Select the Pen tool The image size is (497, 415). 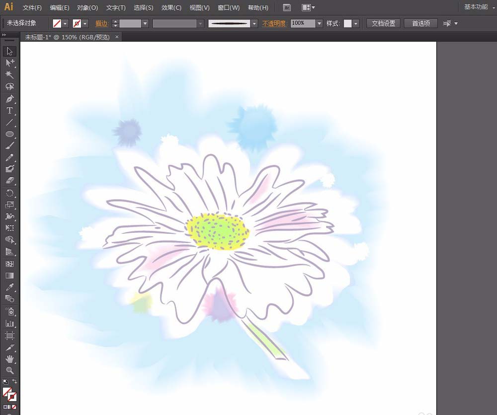9,99
